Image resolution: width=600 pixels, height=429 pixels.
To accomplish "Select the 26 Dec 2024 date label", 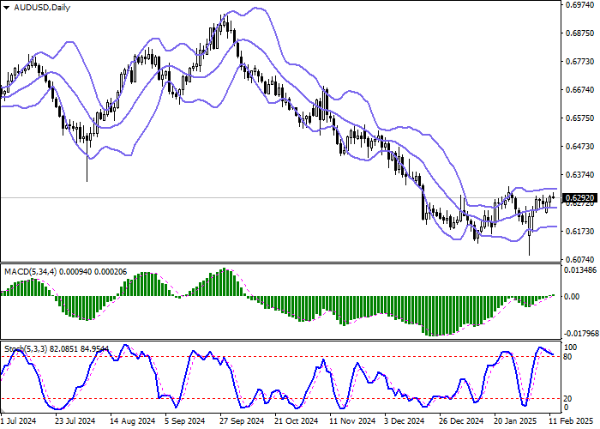I will (x=456, y=422).
